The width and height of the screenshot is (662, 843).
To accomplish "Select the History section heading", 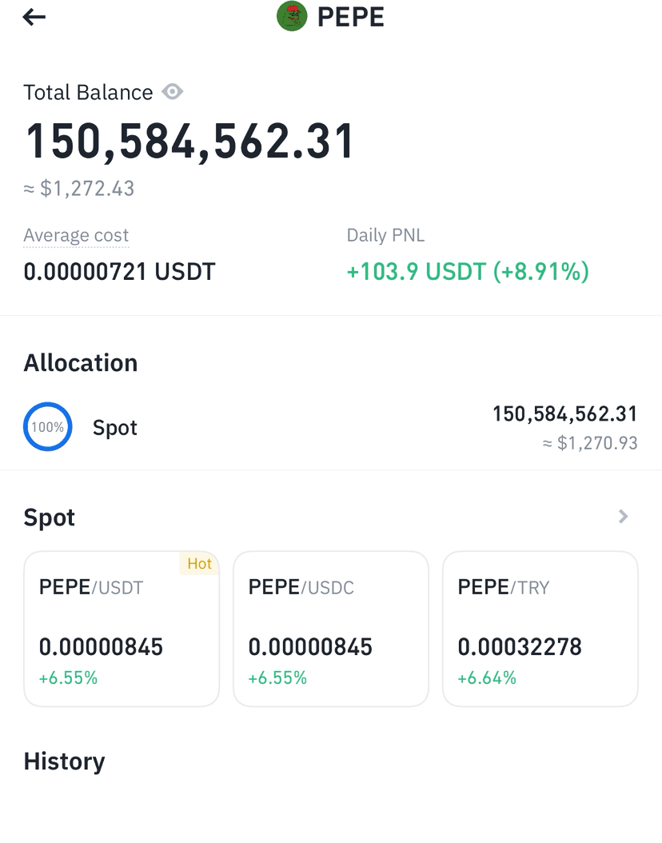I will (65, 761).
